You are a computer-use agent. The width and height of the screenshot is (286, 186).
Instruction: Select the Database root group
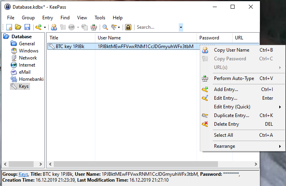tap(21, 37)
